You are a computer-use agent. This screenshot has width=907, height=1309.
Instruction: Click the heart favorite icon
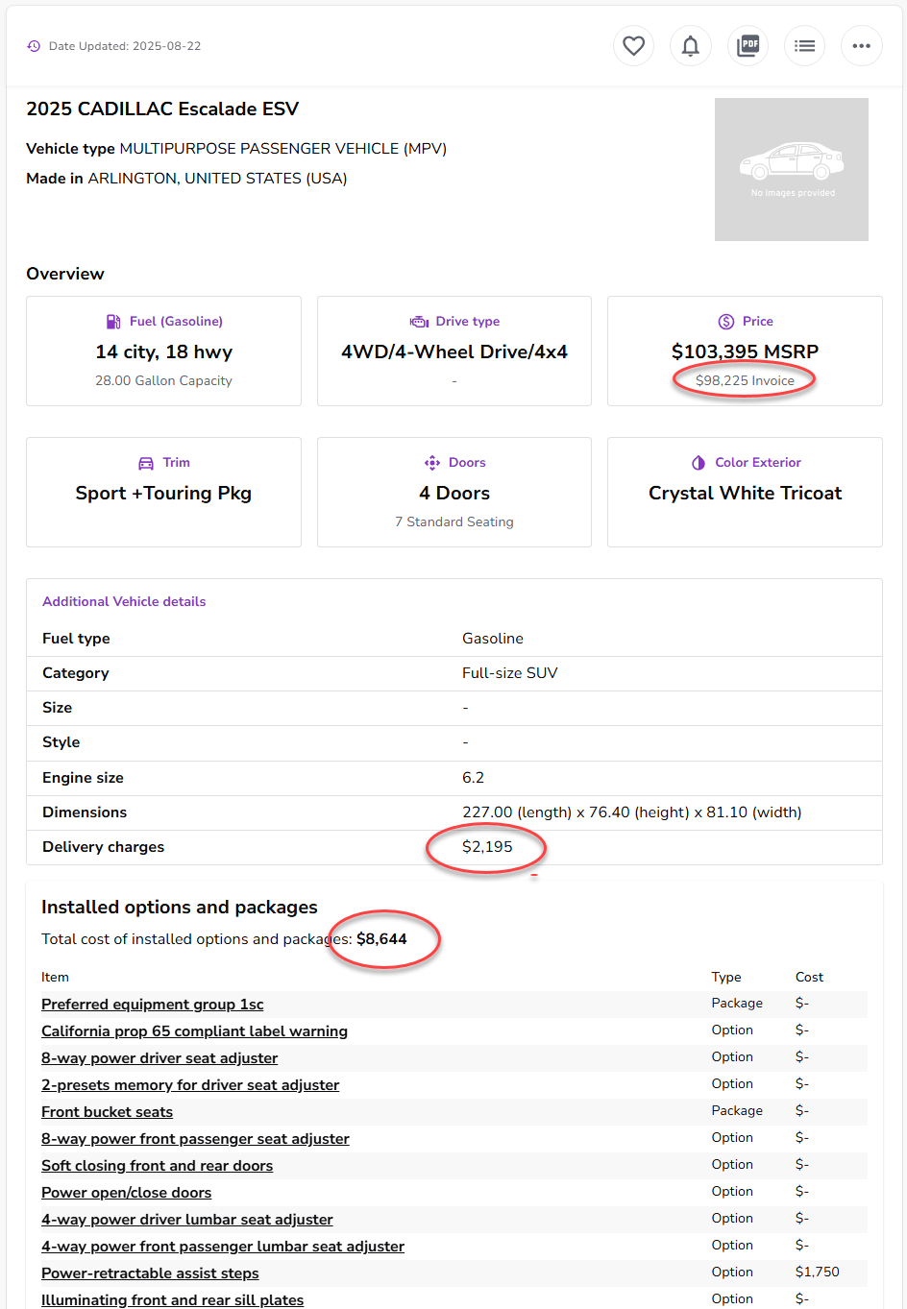pos(633,45)
